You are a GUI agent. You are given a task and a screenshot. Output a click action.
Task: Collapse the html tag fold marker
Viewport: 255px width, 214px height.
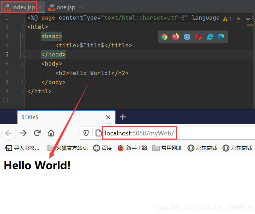[24, 27]
